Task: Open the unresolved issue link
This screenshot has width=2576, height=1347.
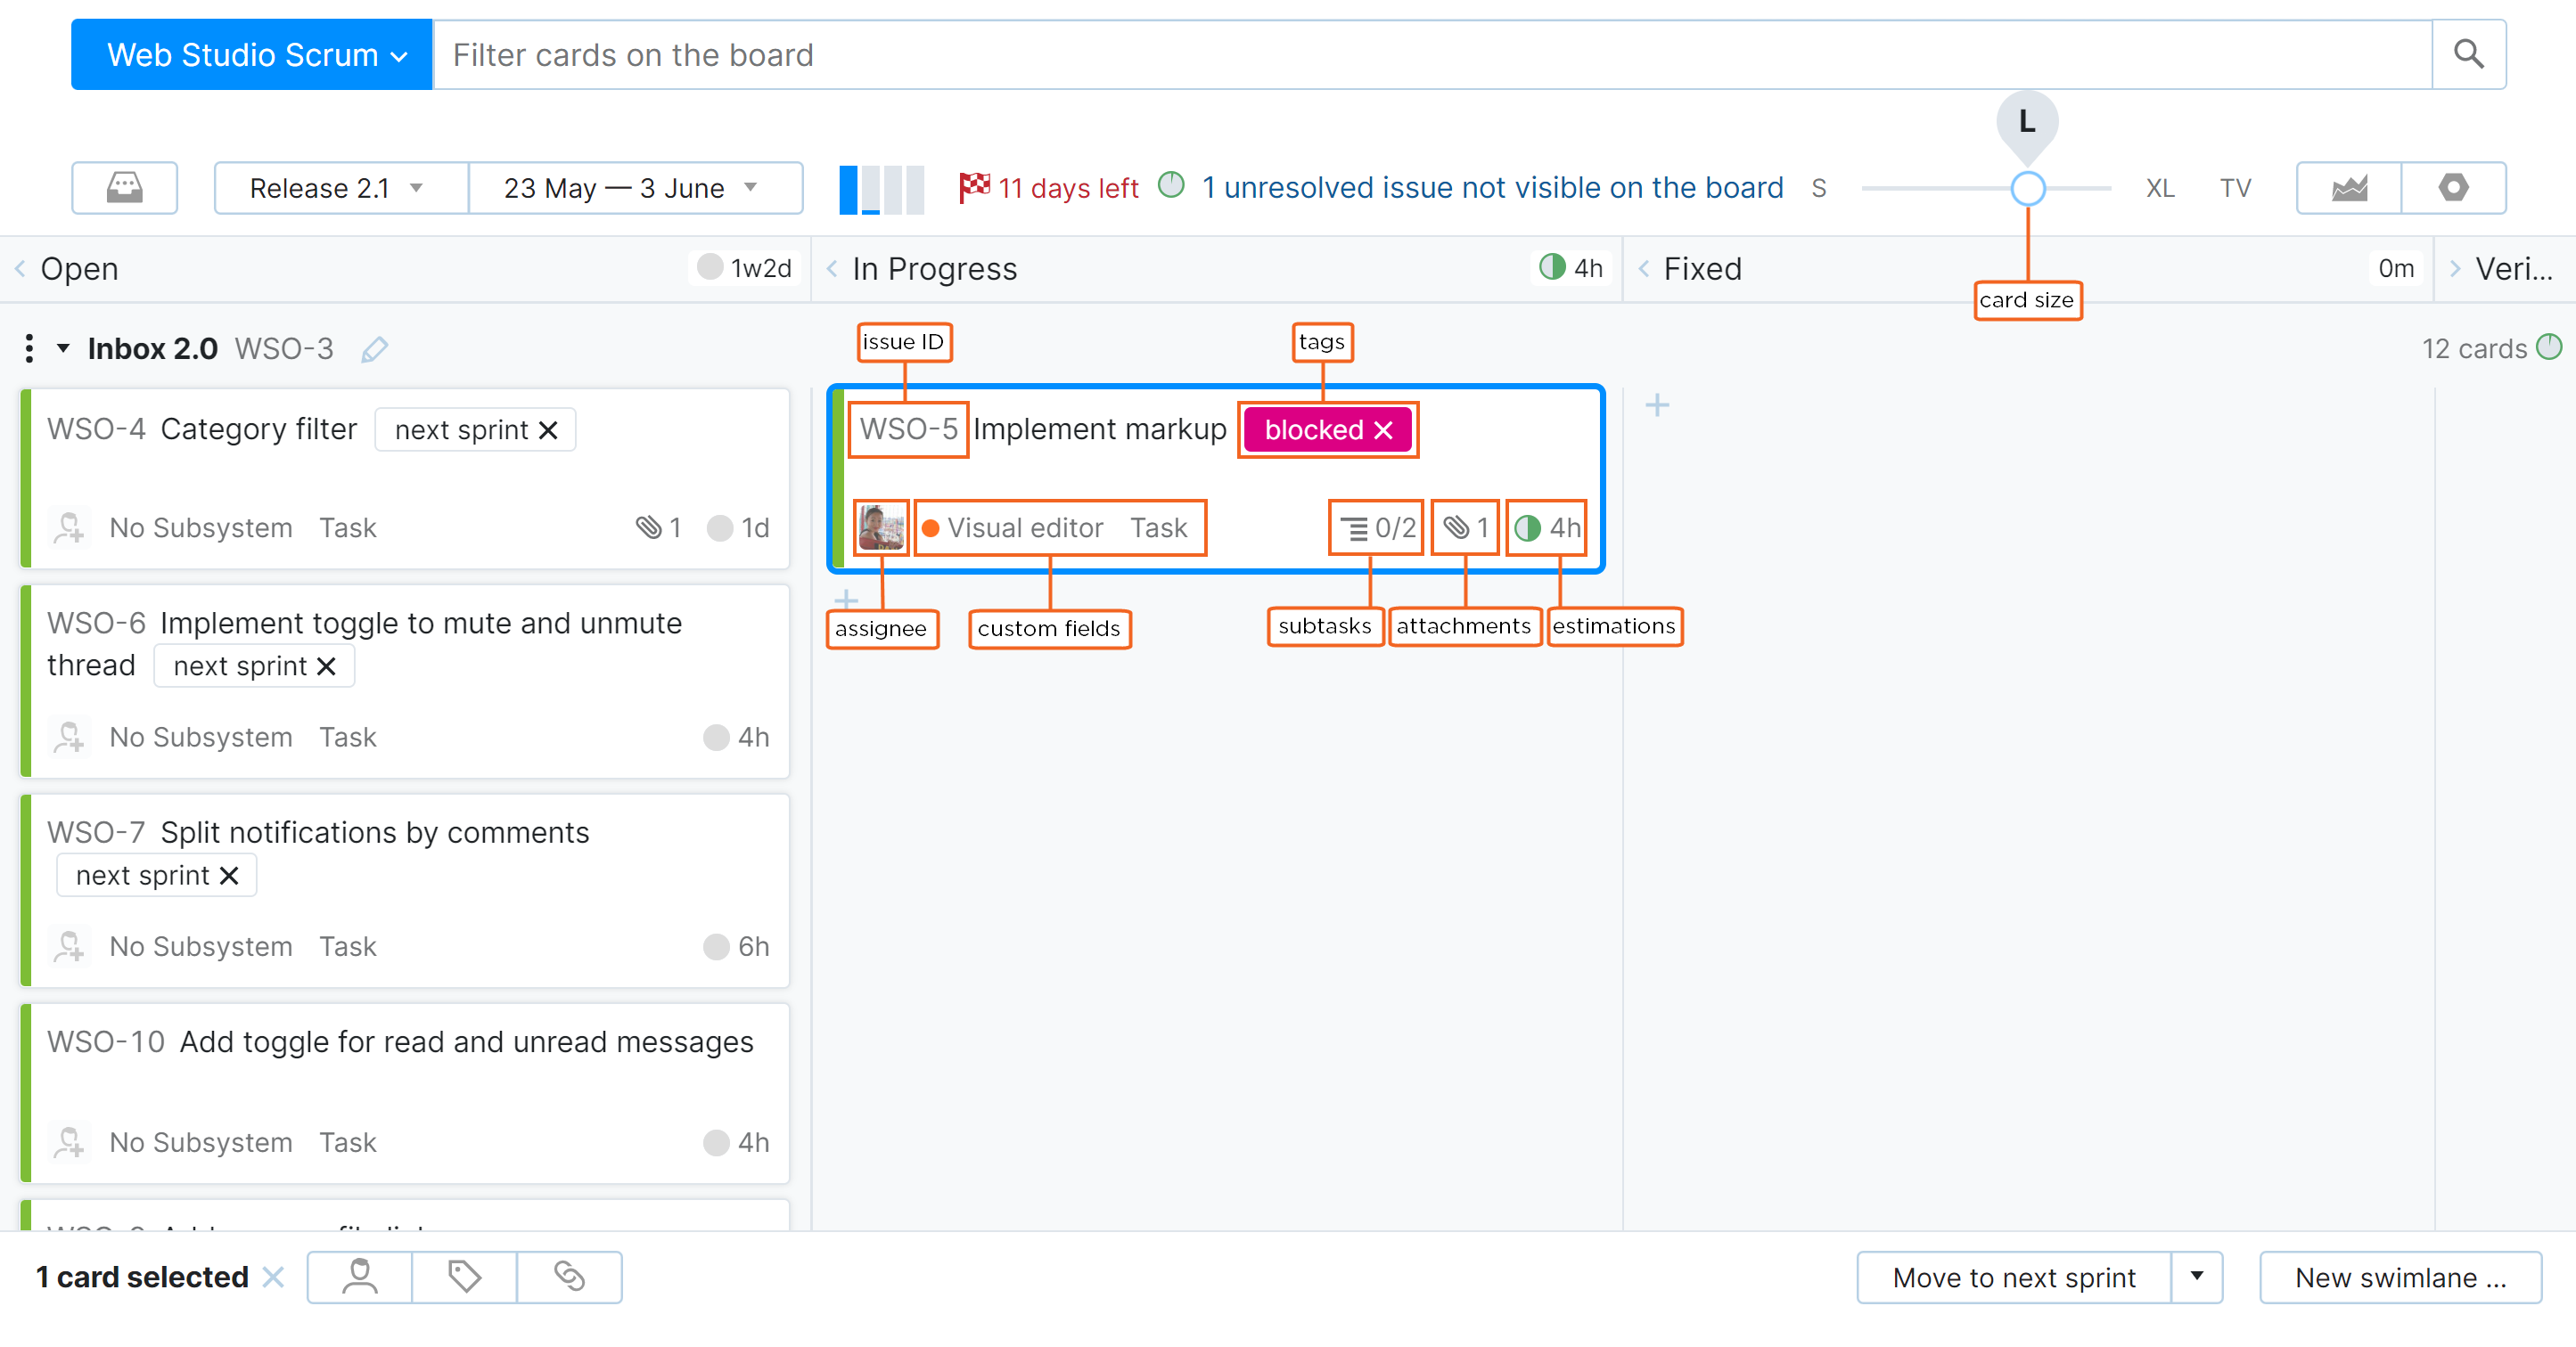Action: click(1491, 187)
